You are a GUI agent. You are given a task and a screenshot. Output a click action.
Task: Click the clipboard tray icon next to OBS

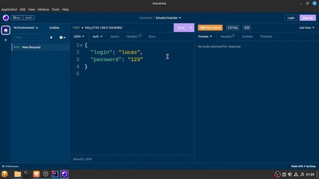pos(284,175)
